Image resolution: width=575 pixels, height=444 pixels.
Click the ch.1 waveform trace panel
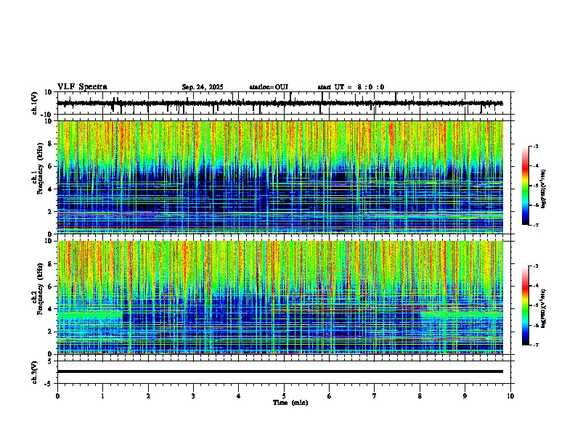[284, 103]
